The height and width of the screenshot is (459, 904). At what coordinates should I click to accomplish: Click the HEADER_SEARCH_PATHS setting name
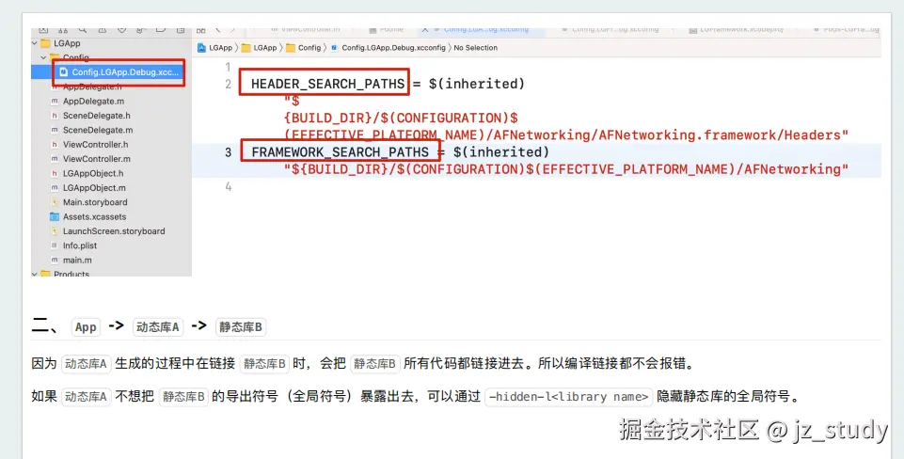click(327, 85)
